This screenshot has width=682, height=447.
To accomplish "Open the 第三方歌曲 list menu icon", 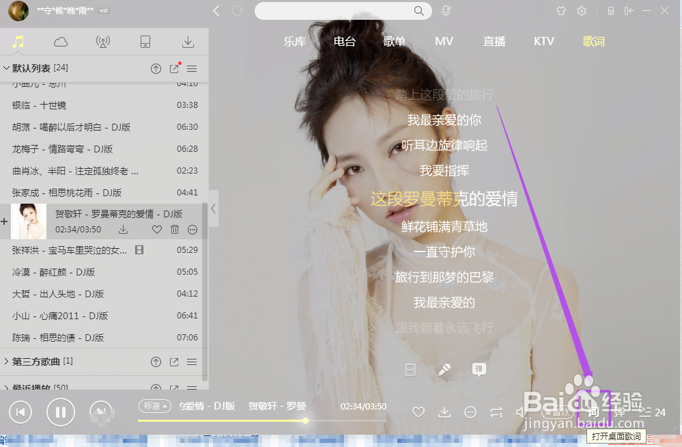I will tap(192, 362).
